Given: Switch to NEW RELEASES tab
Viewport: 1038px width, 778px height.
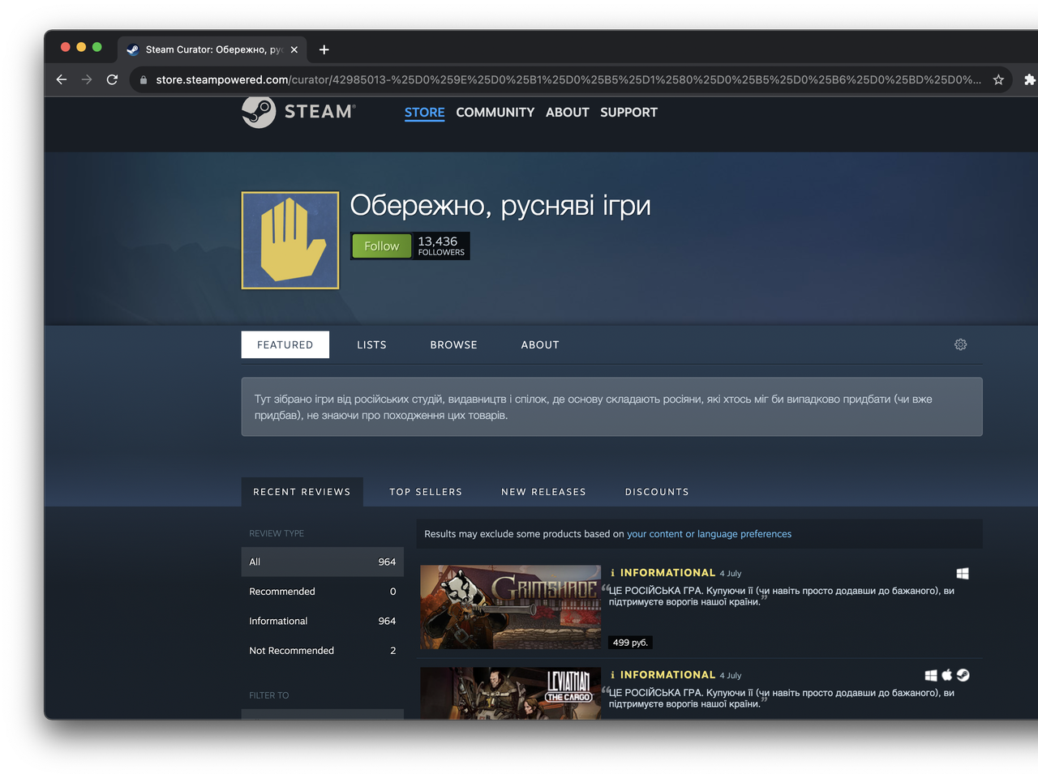Looking at the screenshot, I should coord(543,492).
